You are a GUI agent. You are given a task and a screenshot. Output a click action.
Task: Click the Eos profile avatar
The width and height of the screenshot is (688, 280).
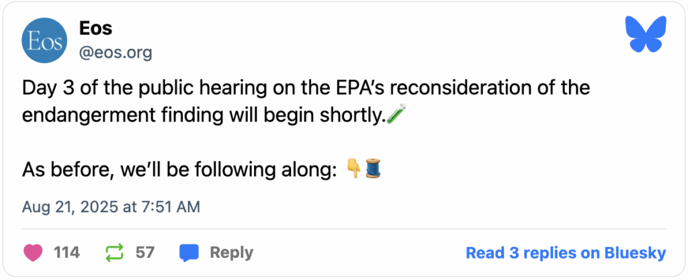pos(44,40)
